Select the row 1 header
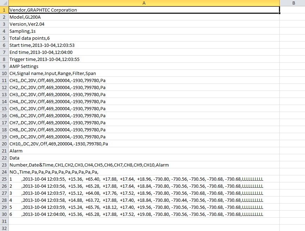Viewport: 305px width, 231px height. coord(4,10)
